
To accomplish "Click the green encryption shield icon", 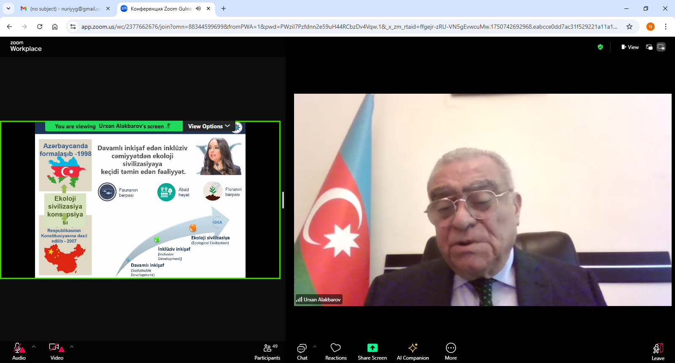I will [x=600, y=47].
